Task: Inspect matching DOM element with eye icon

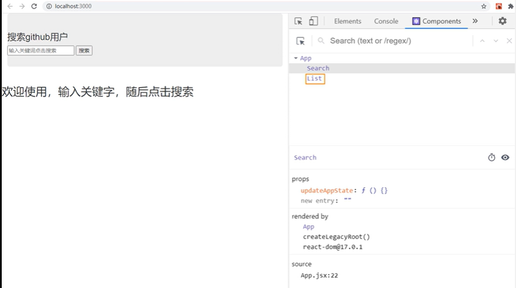Action: click(x=505, y=157)
